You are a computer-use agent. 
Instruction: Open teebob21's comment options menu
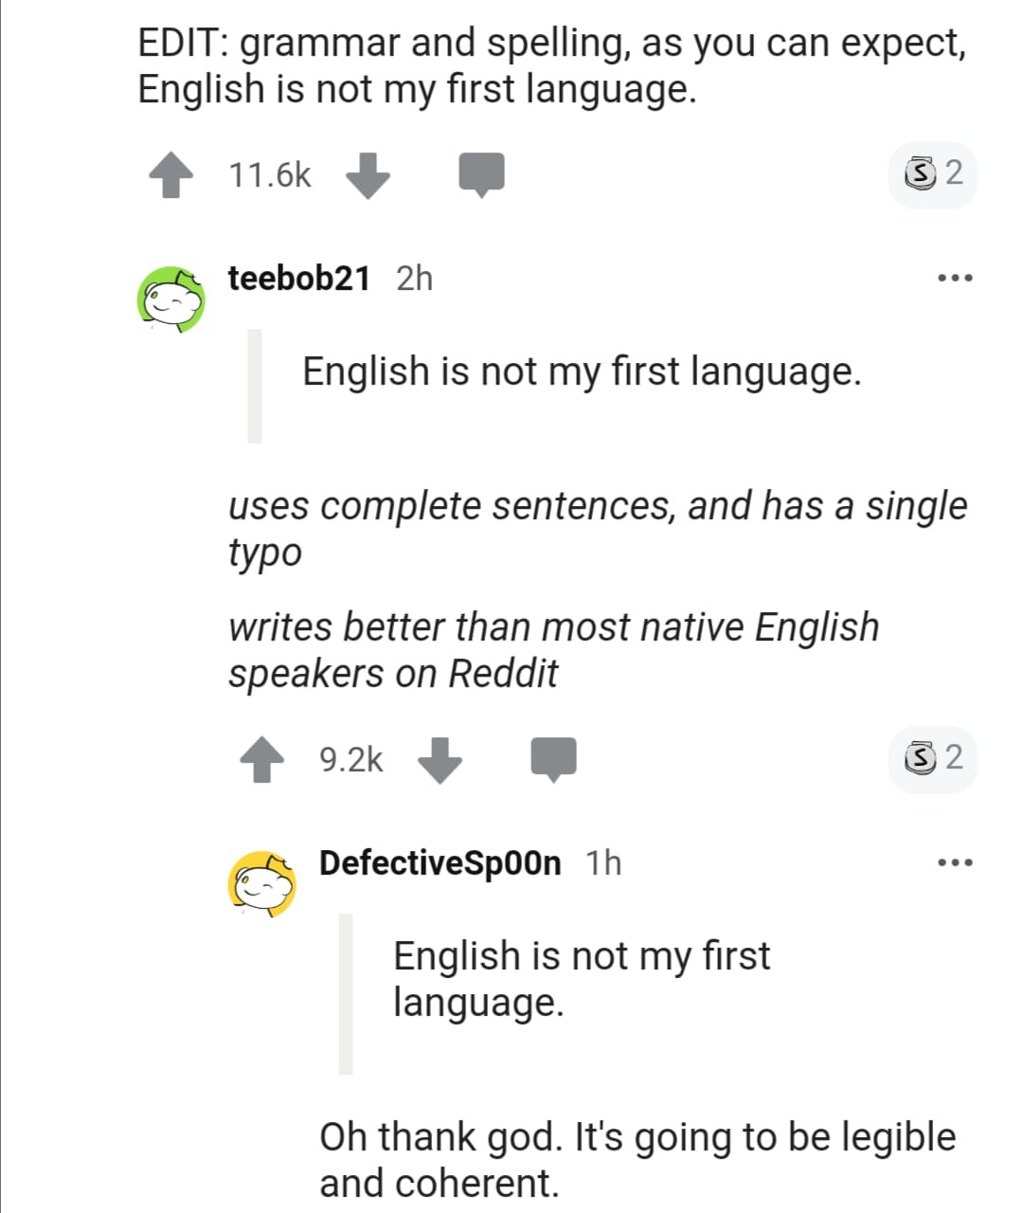[954, 279]
